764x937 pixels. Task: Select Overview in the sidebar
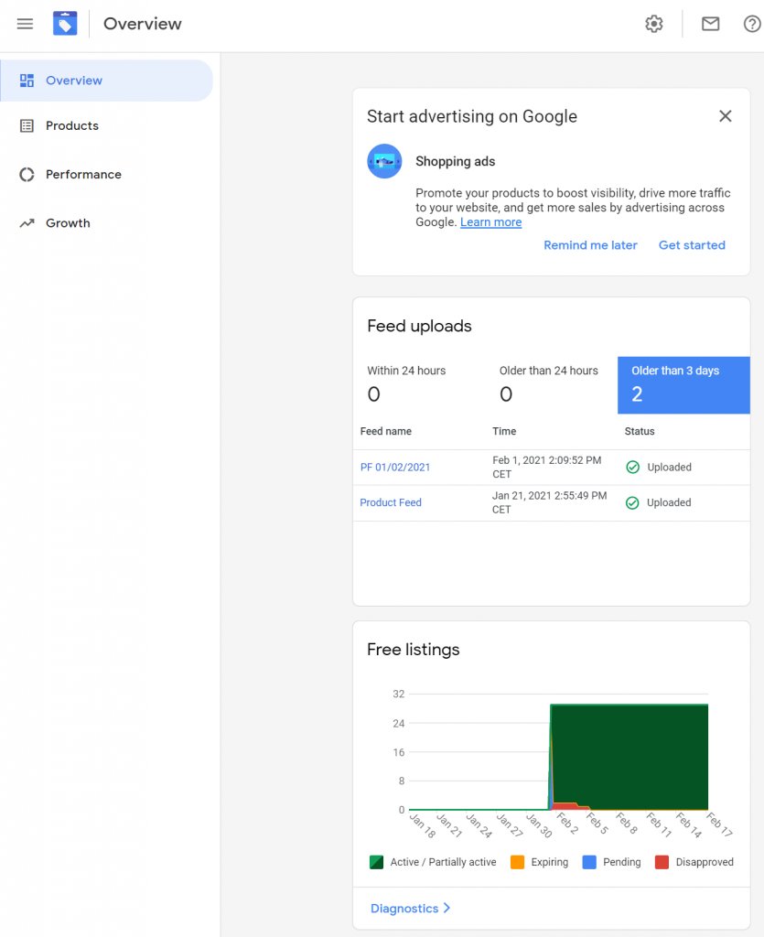pyautogui.click(x=106, y=81)
